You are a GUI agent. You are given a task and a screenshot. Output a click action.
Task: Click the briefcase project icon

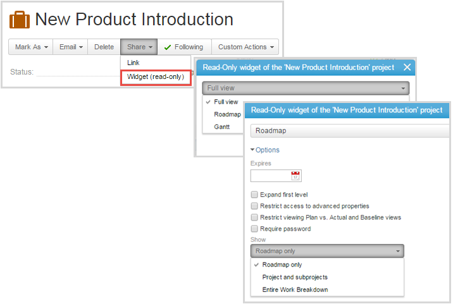pos(20,20)
